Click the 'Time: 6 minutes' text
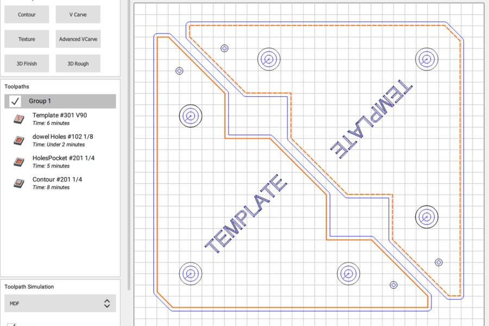This screenshot has width=489, height=326. click(x=51, y=123)
